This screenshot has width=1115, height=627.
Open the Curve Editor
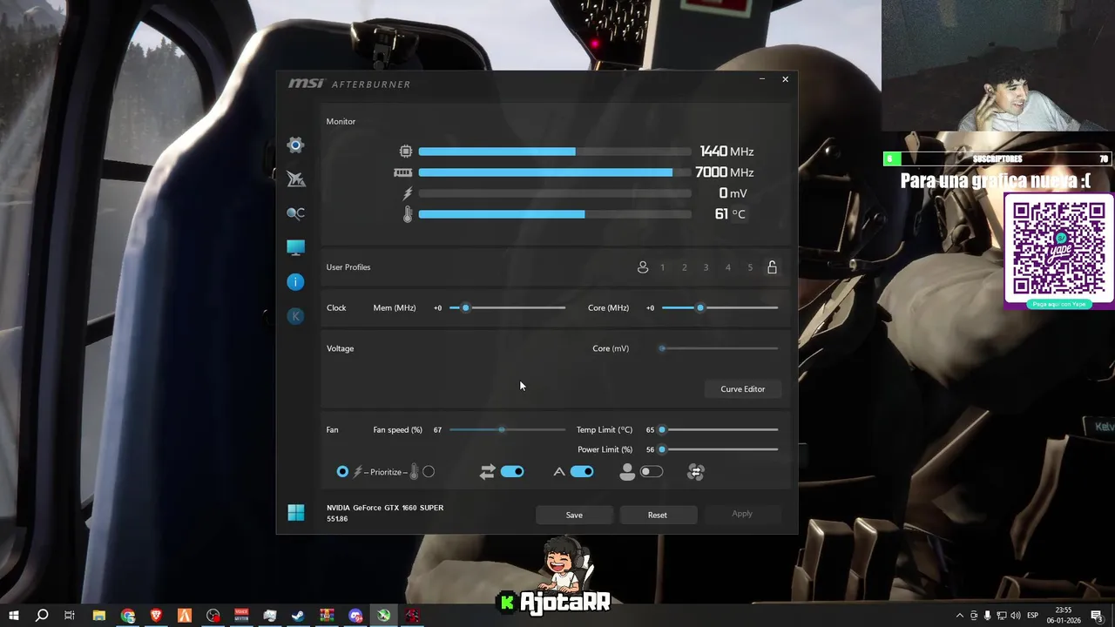(743, 389)
